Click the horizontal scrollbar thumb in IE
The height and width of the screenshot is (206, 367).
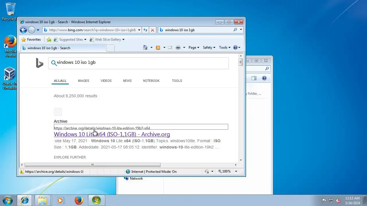pos(92,165)
